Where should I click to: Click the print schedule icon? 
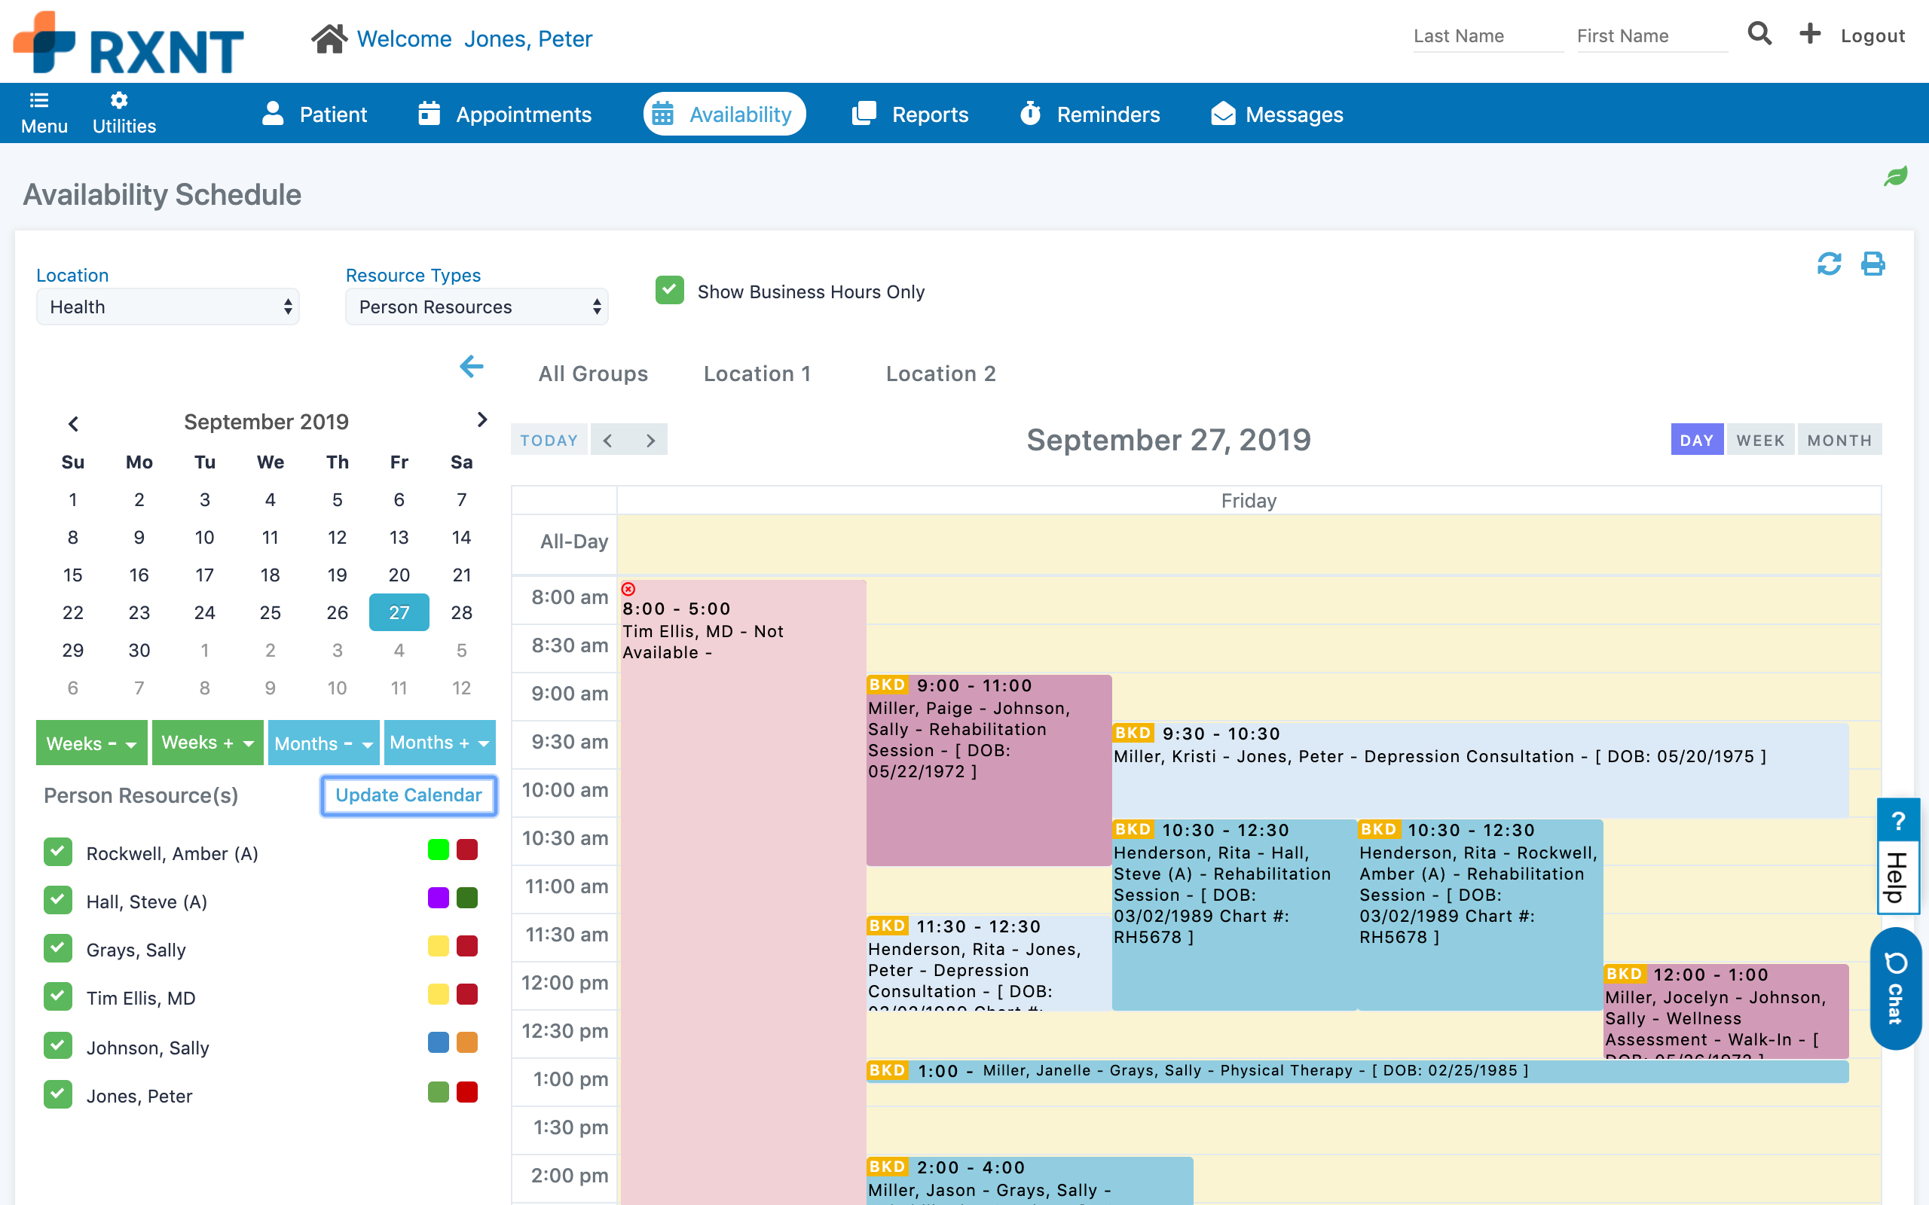coord(1872,264)
